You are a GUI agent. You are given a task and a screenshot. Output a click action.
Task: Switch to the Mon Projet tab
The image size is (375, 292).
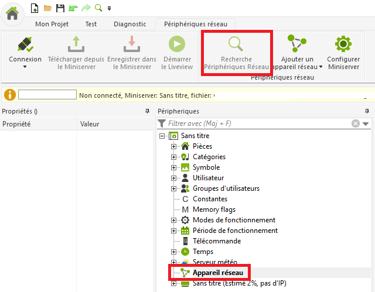(x=52, y=24)
